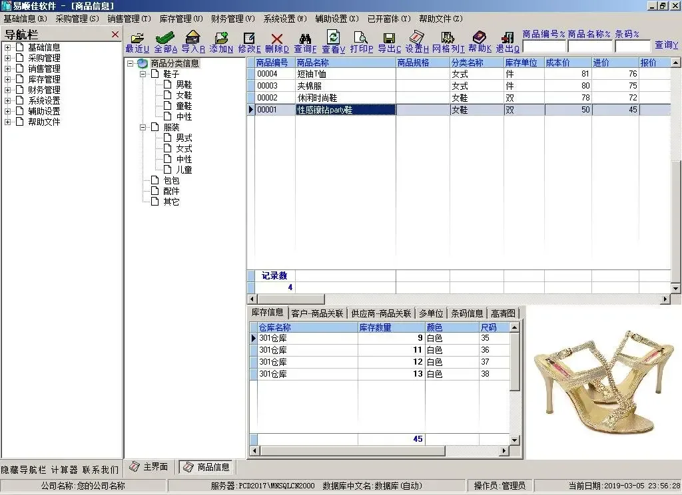Open the 库存管理(U) menu
682x495 pixels.
(181, 19)
